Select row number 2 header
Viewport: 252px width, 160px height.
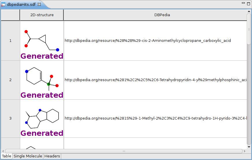(10, 80)
